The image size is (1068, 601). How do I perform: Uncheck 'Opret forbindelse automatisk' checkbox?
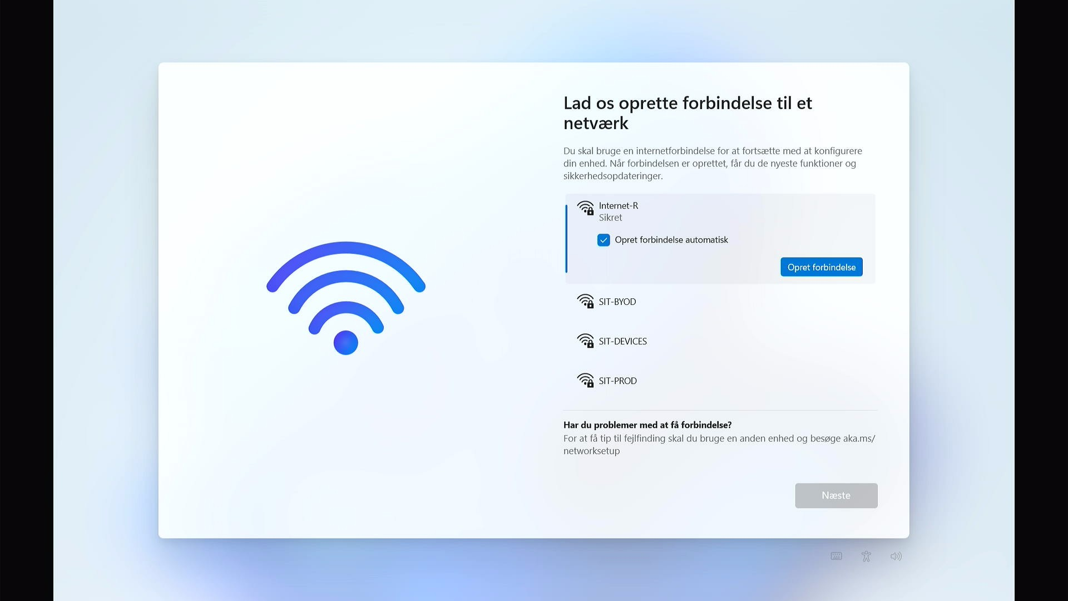[604, 240]
